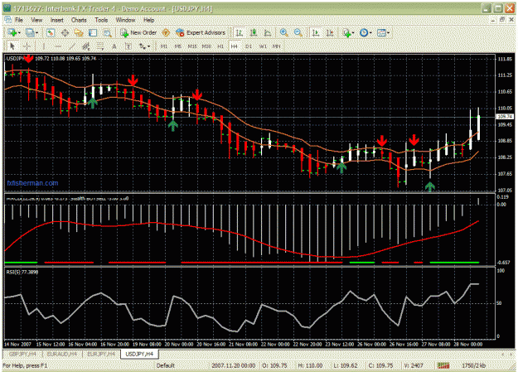Show the Navigator panel
Viewport: 518px width, 372px height.
(79, 32)
